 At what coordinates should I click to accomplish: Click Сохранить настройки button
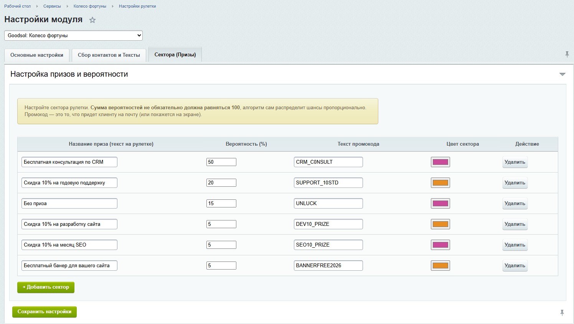pos(45,312)
